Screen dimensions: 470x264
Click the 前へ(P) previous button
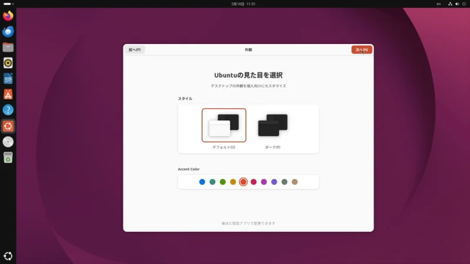[135, 50]
